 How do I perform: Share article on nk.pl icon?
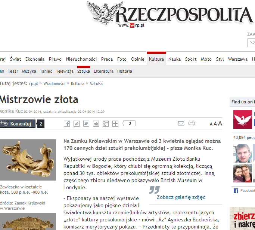(96, 124)
